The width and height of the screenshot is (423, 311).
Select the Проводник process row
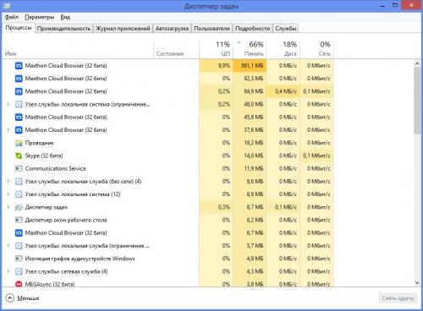(168, 143)
